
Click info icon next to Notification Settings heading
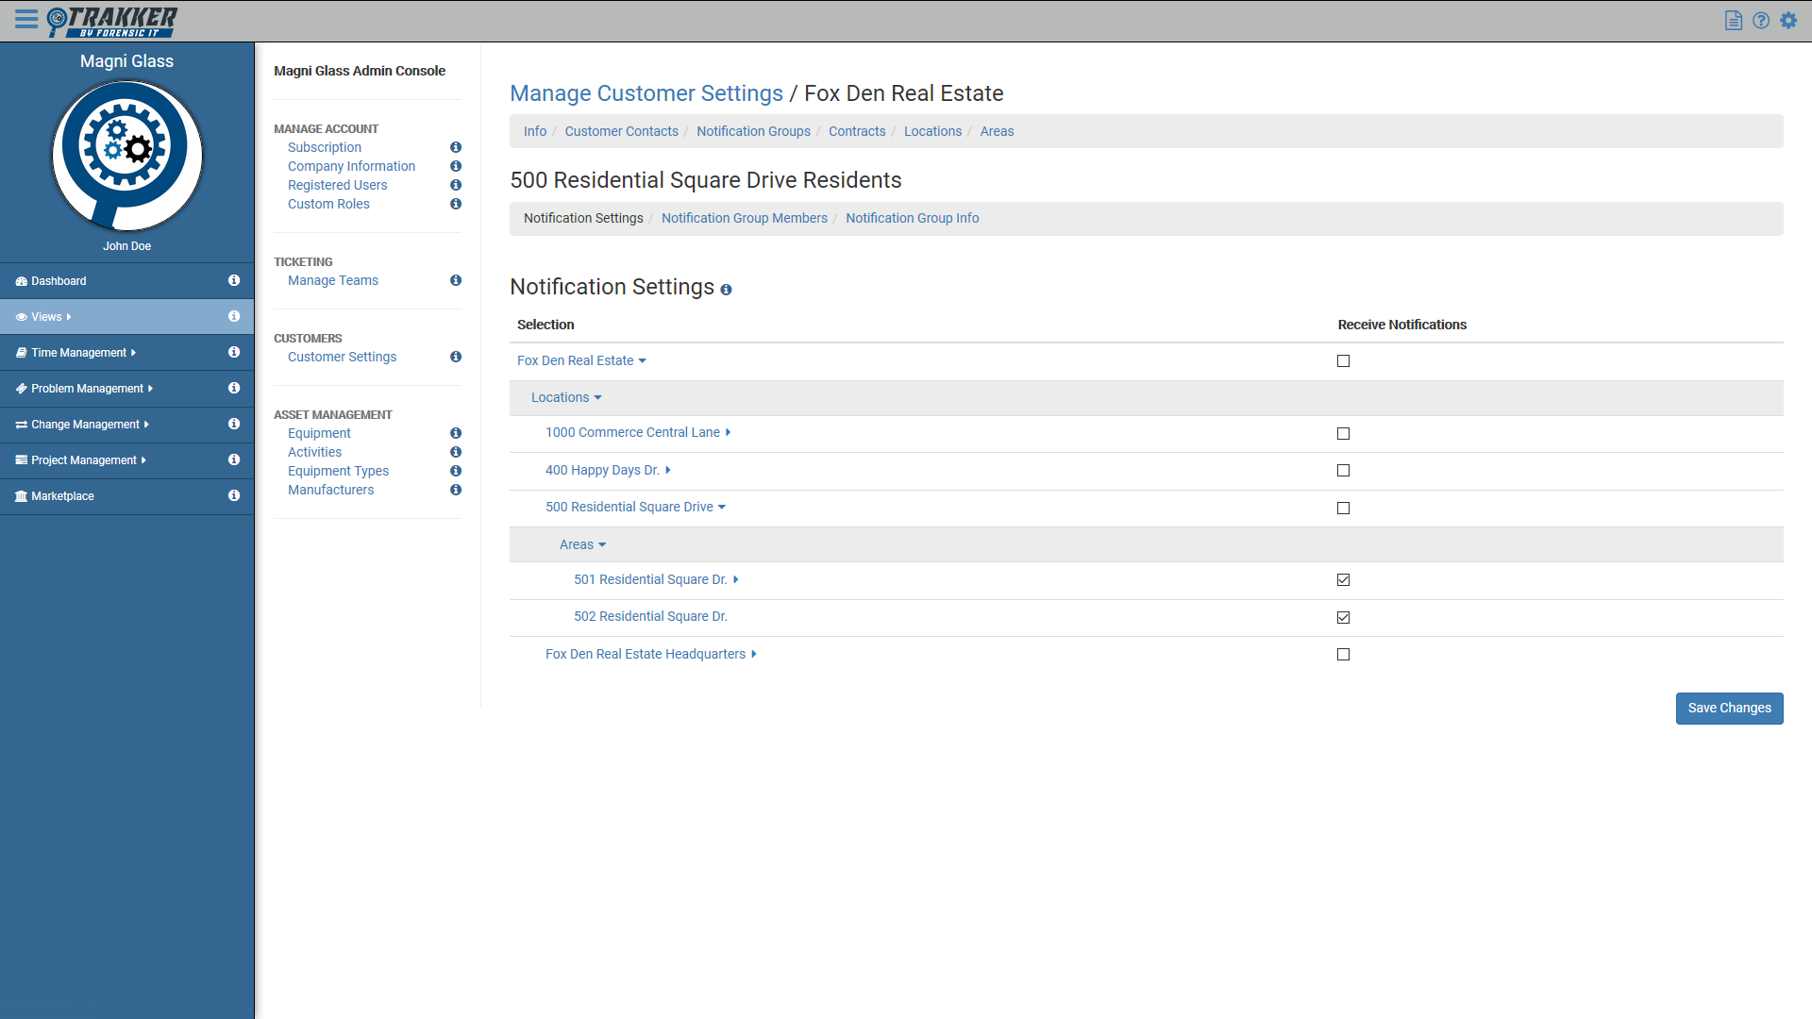coord(726,290)
